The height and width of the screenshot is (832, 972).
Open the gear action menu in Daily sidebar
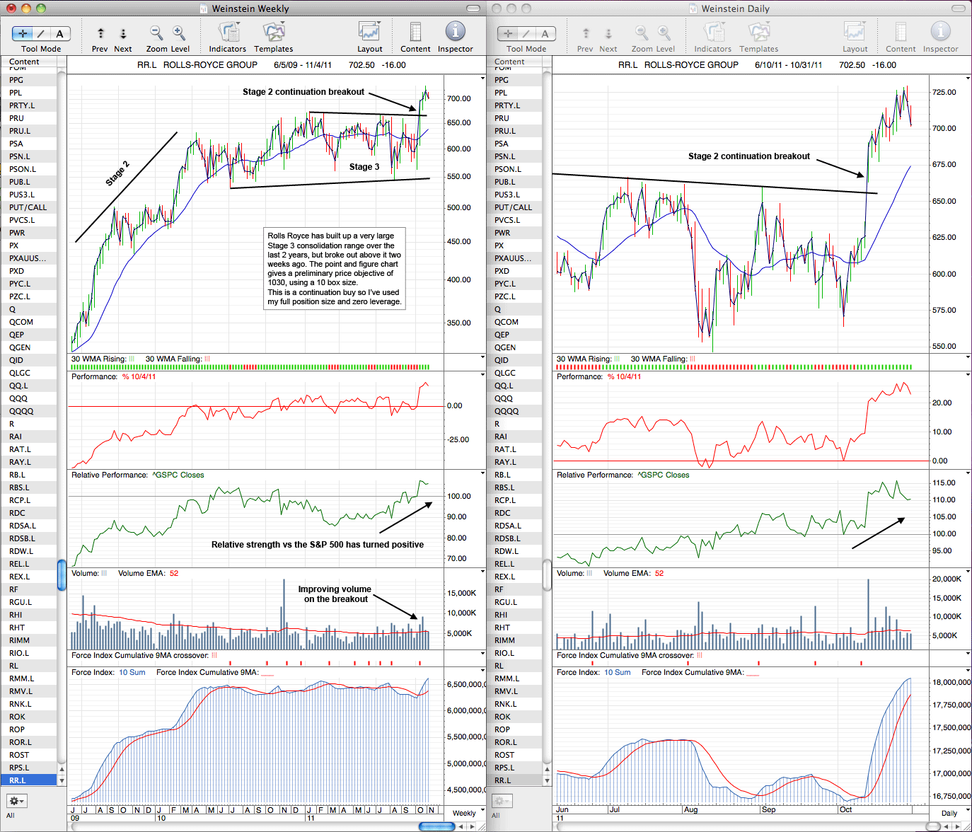point(502,801)
